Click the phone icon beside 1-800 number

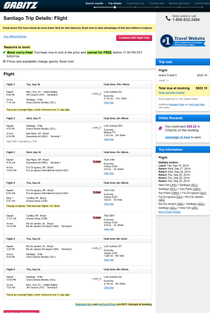click(168, 18)
